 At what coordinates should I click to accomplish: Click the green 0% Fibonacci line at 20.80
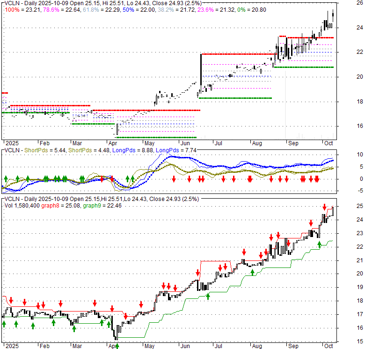point(304,67)
